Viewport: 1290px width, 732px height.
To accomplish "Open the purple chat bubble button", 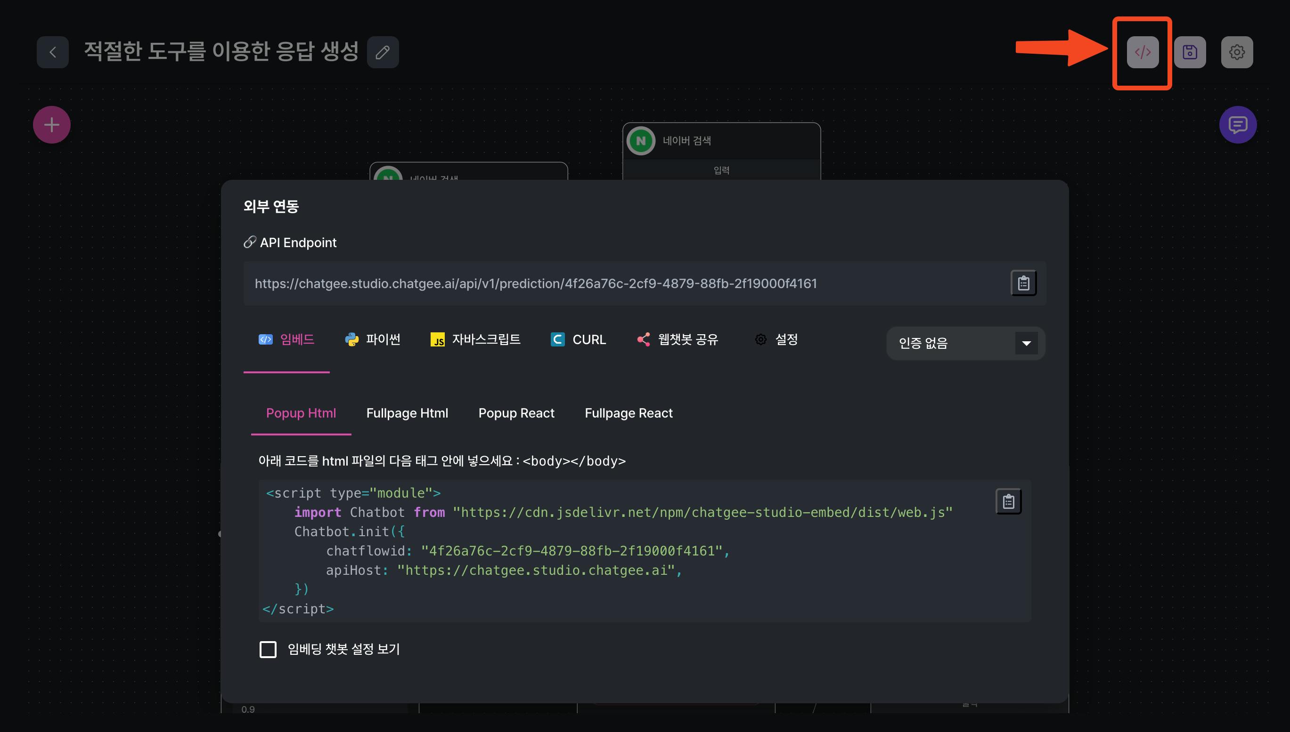I will (1238, 125).
